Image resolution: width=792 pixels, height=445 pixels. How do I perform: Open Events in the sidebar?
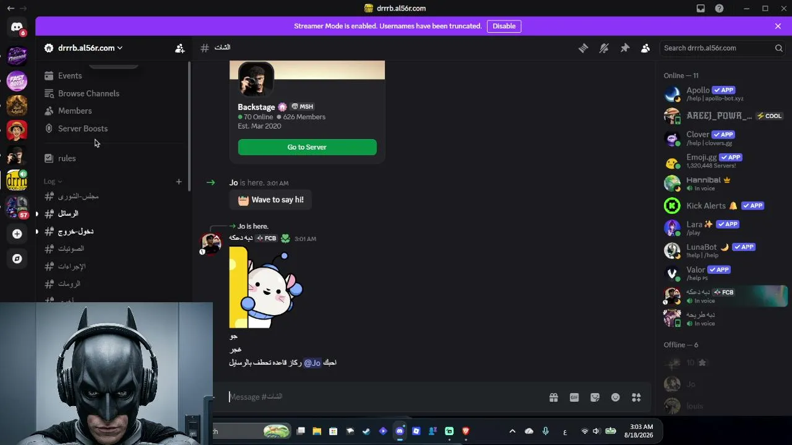[x=113, y=76]
